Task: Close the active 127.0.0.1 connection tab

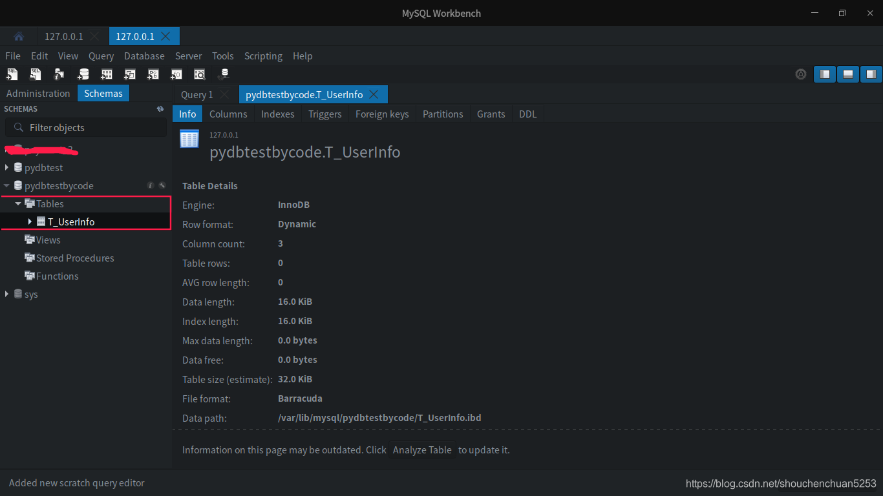Action: (x=165, y=36)
